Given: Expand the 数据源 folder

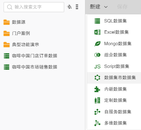Looking at the screenshot, I should pyautogui.click(x=14, y=22).
